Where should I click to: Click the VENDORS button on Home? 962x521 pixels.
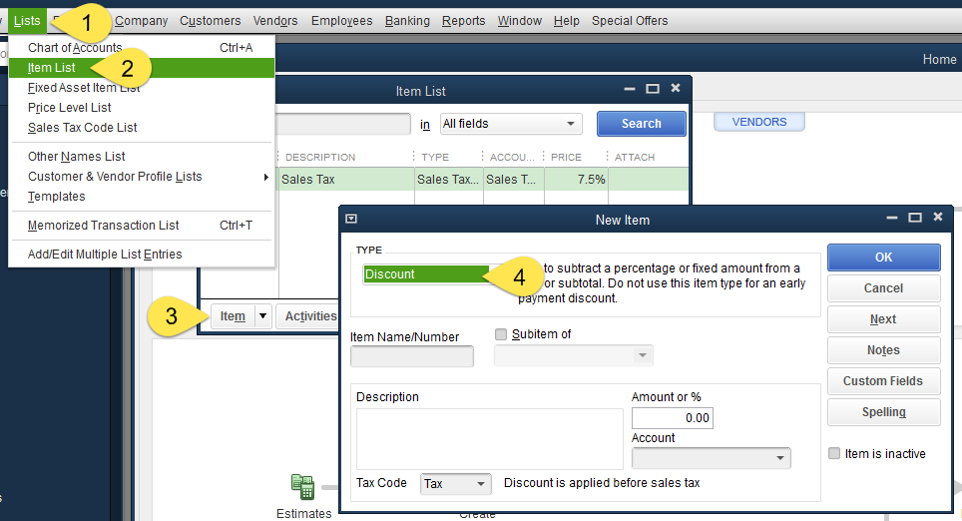(x=759, y=122)
